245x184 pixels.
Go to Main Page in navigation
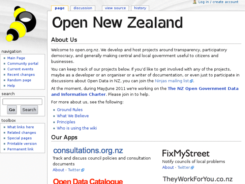click(16, 58)
